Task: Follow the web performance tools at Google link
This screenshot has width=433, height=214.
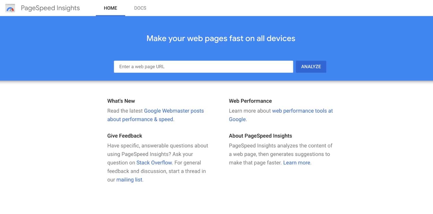Action: 302,111
